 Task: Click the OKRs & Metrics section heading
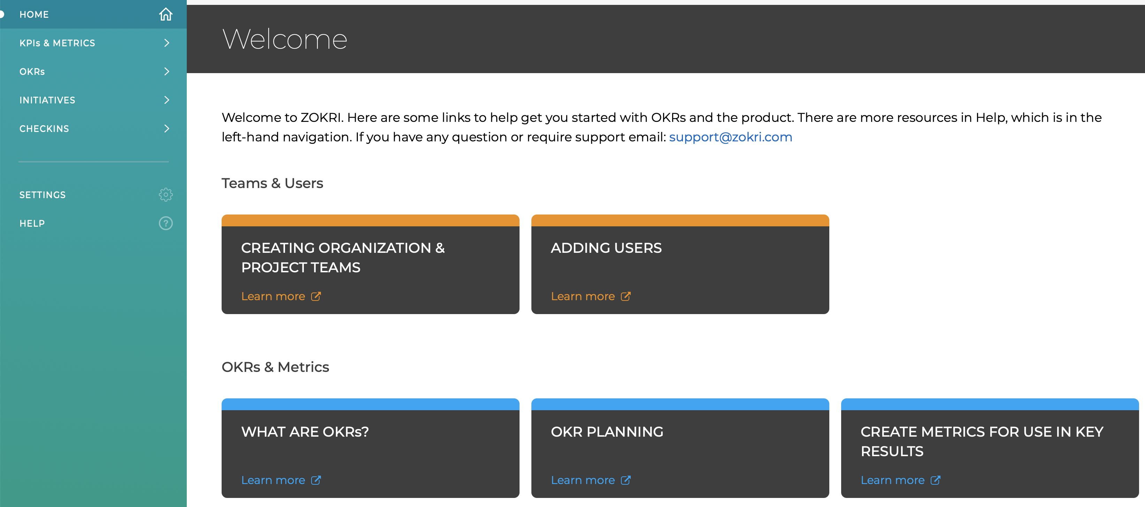click(x=276, y=367)
